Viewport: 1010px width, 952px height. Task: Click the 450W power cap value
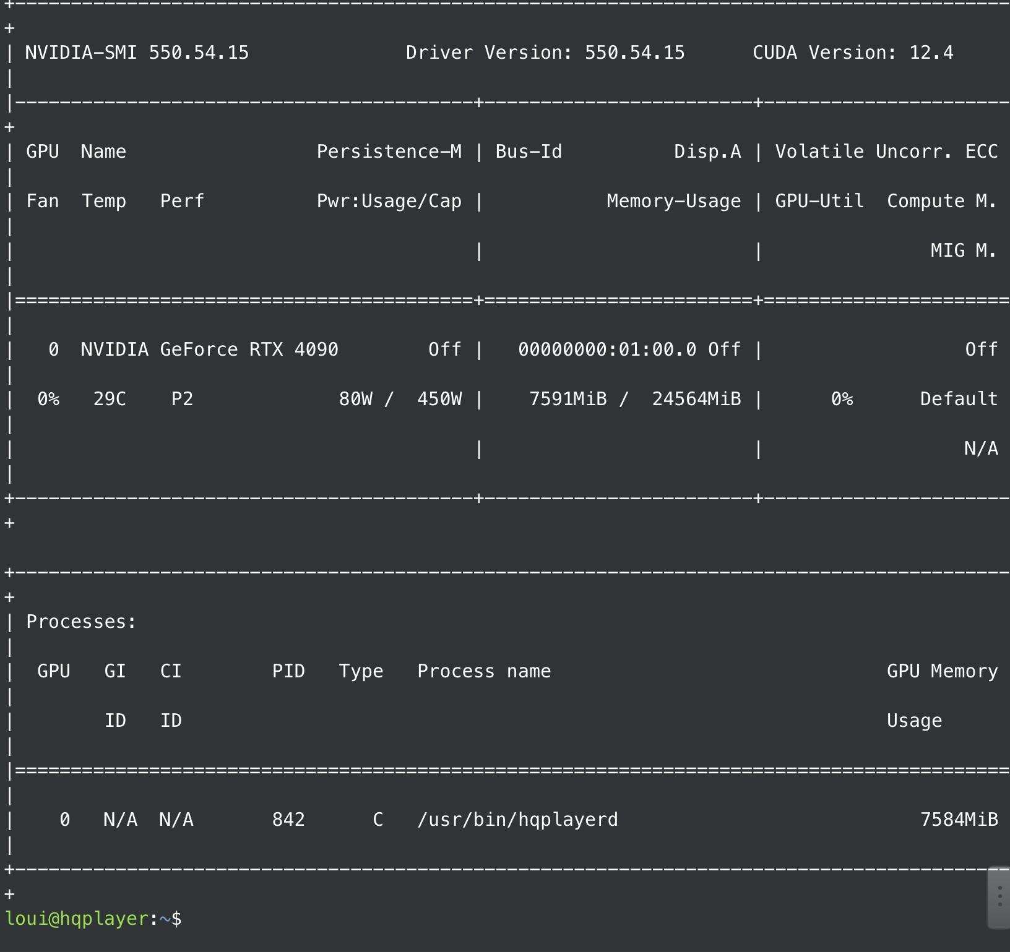click(439, 399)
